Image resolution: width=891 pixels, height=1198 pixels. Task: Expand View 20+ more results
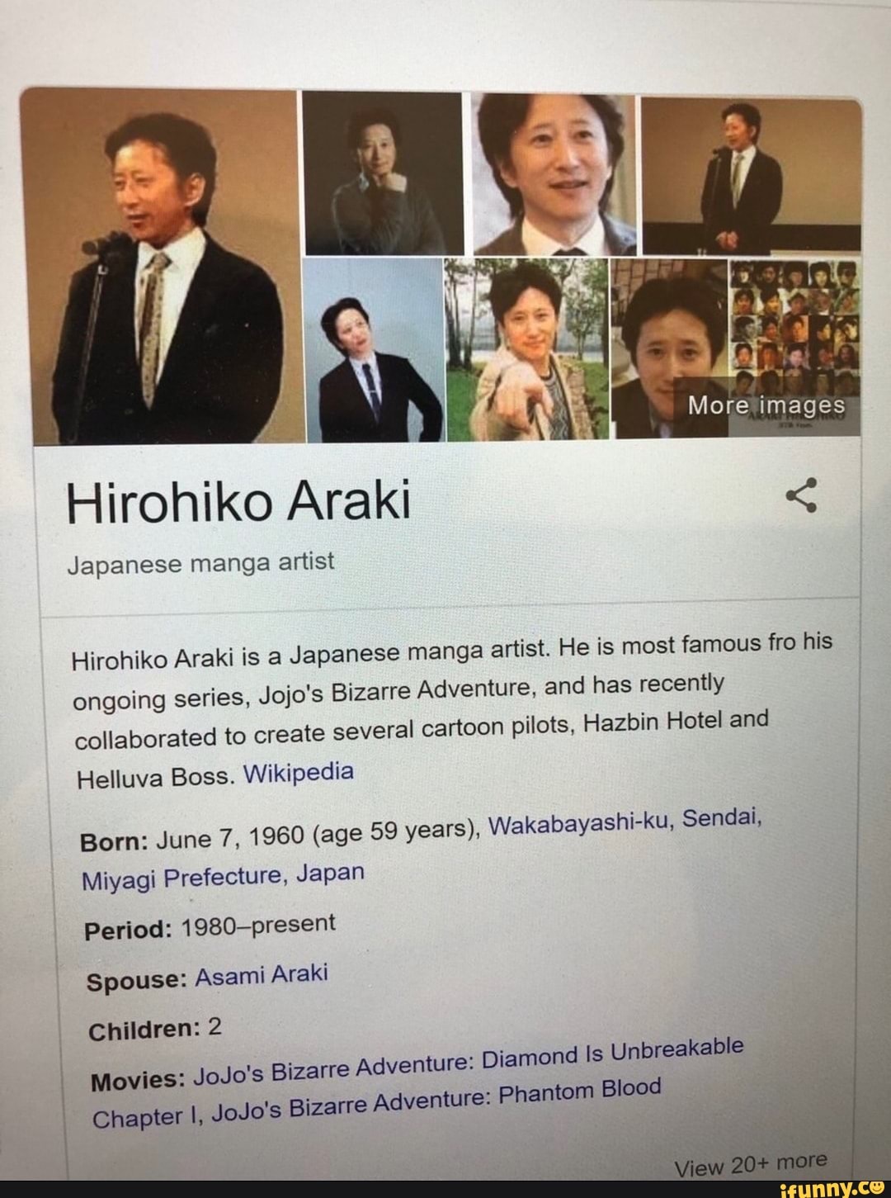[x=750, y=1164]
